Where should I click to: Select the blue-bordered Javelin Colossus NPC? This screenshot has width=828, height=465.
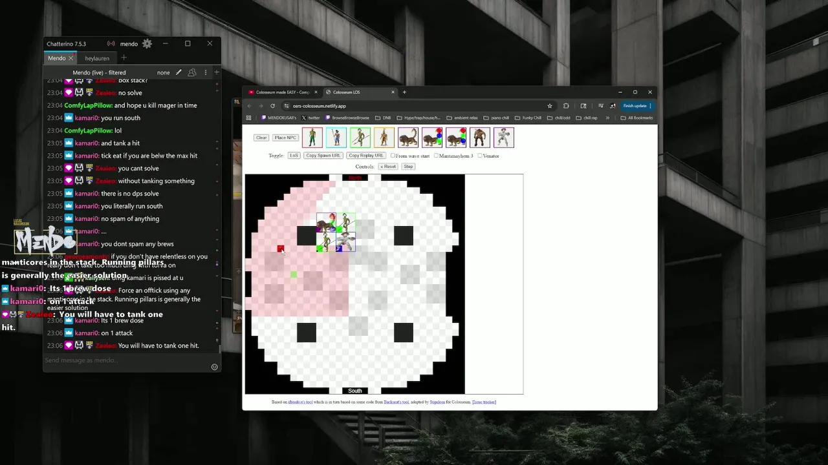336,138
